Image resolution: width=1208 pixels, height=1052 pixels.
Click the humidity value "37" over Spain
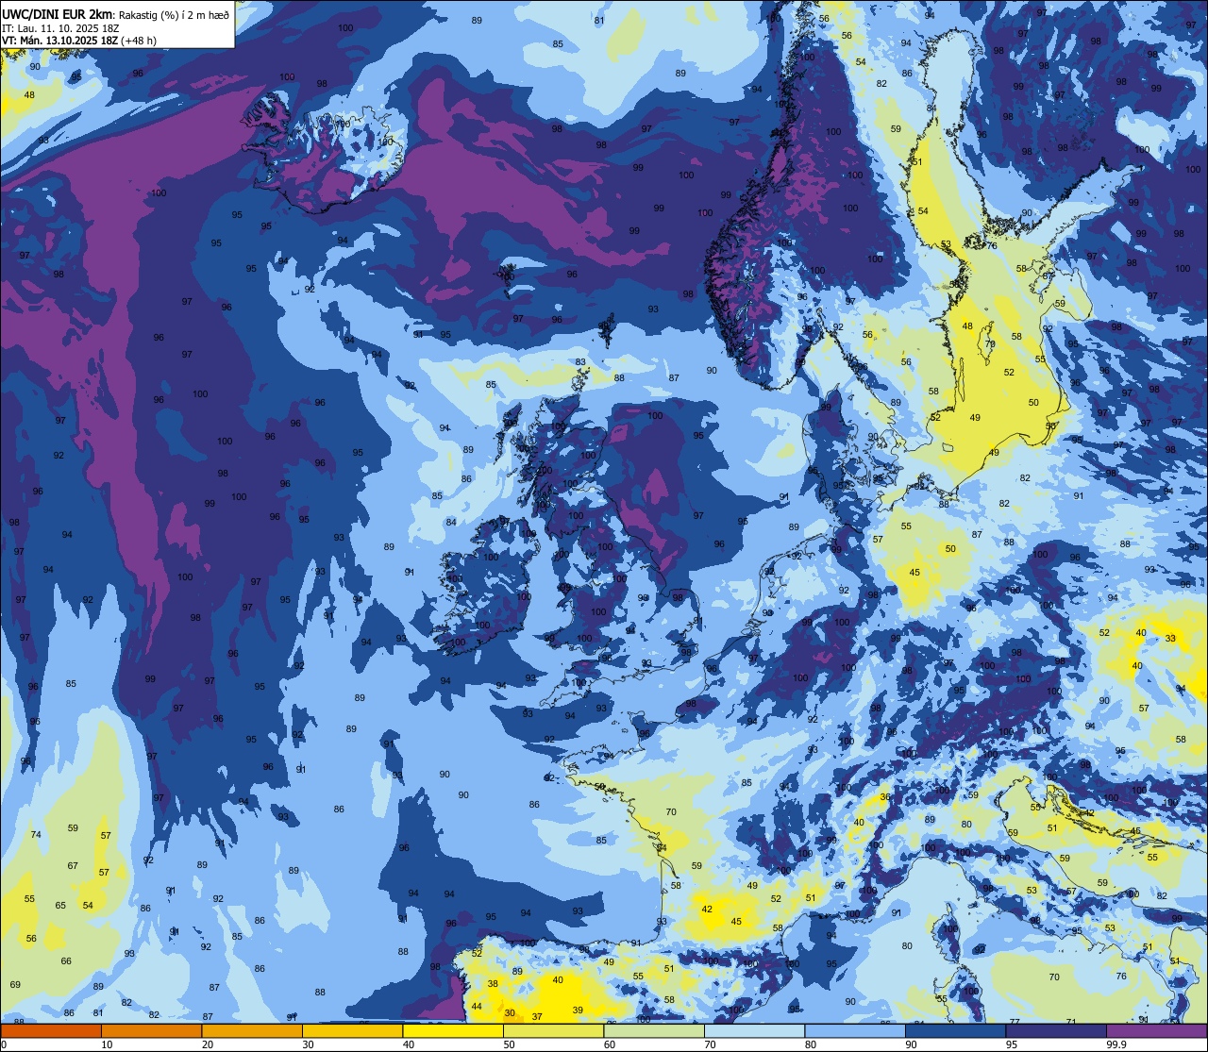coord(537,1016)
